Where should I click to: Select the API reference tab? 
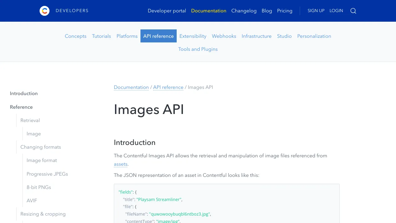coord(158,36)
